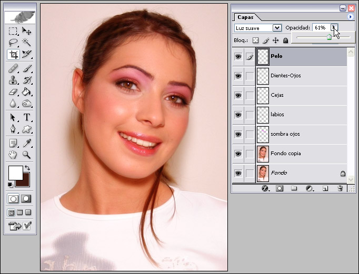Open the Capas panel options menu
Viewport: 359px width, 274px height.
click(351, 17)
